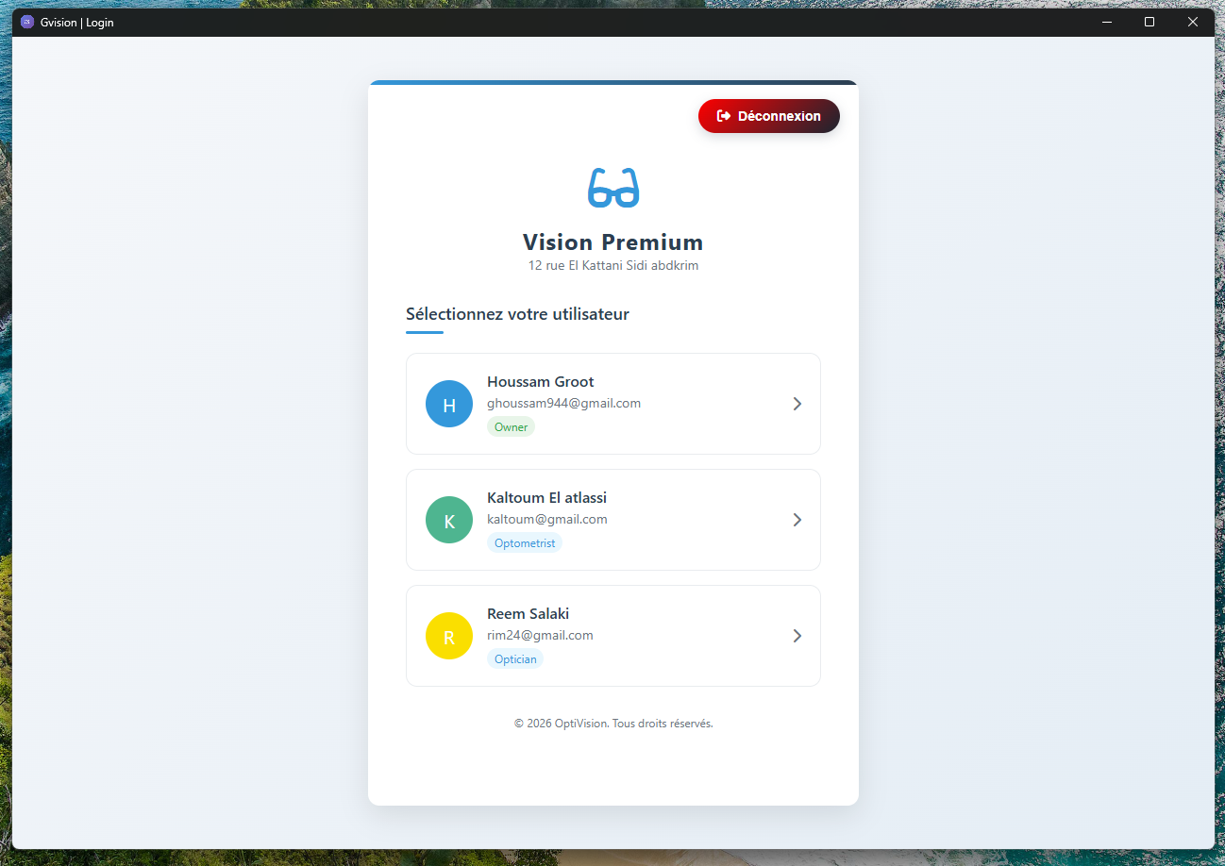
Task: Select the Houssam Groot user name
Action: [540, 382]
